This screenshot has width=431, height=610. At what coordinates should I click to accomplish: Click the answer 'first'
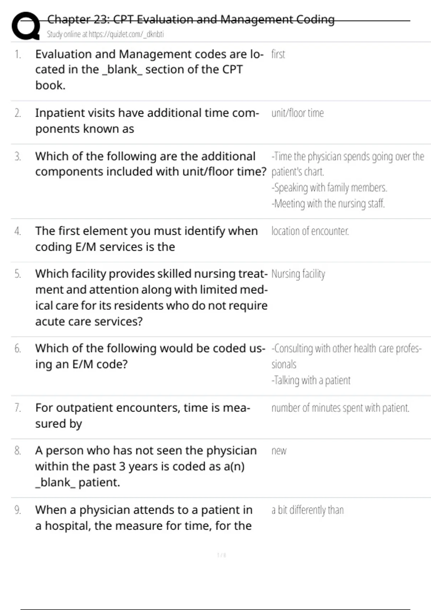(278, 55)
